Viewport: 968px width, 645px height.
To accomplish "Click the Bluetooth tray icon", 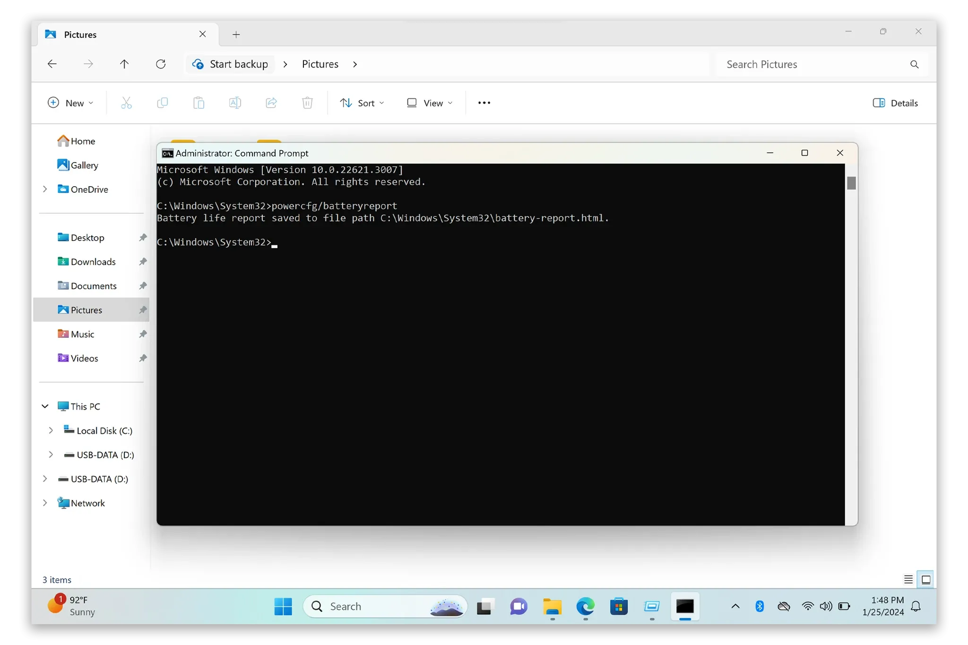I will tap(760, 606).
